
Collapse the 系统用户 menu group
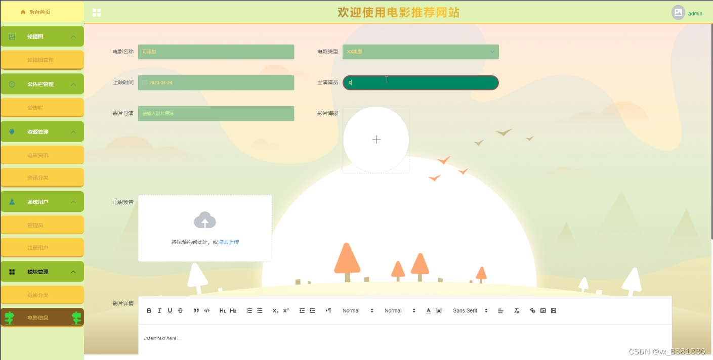[x=42, y=202]
